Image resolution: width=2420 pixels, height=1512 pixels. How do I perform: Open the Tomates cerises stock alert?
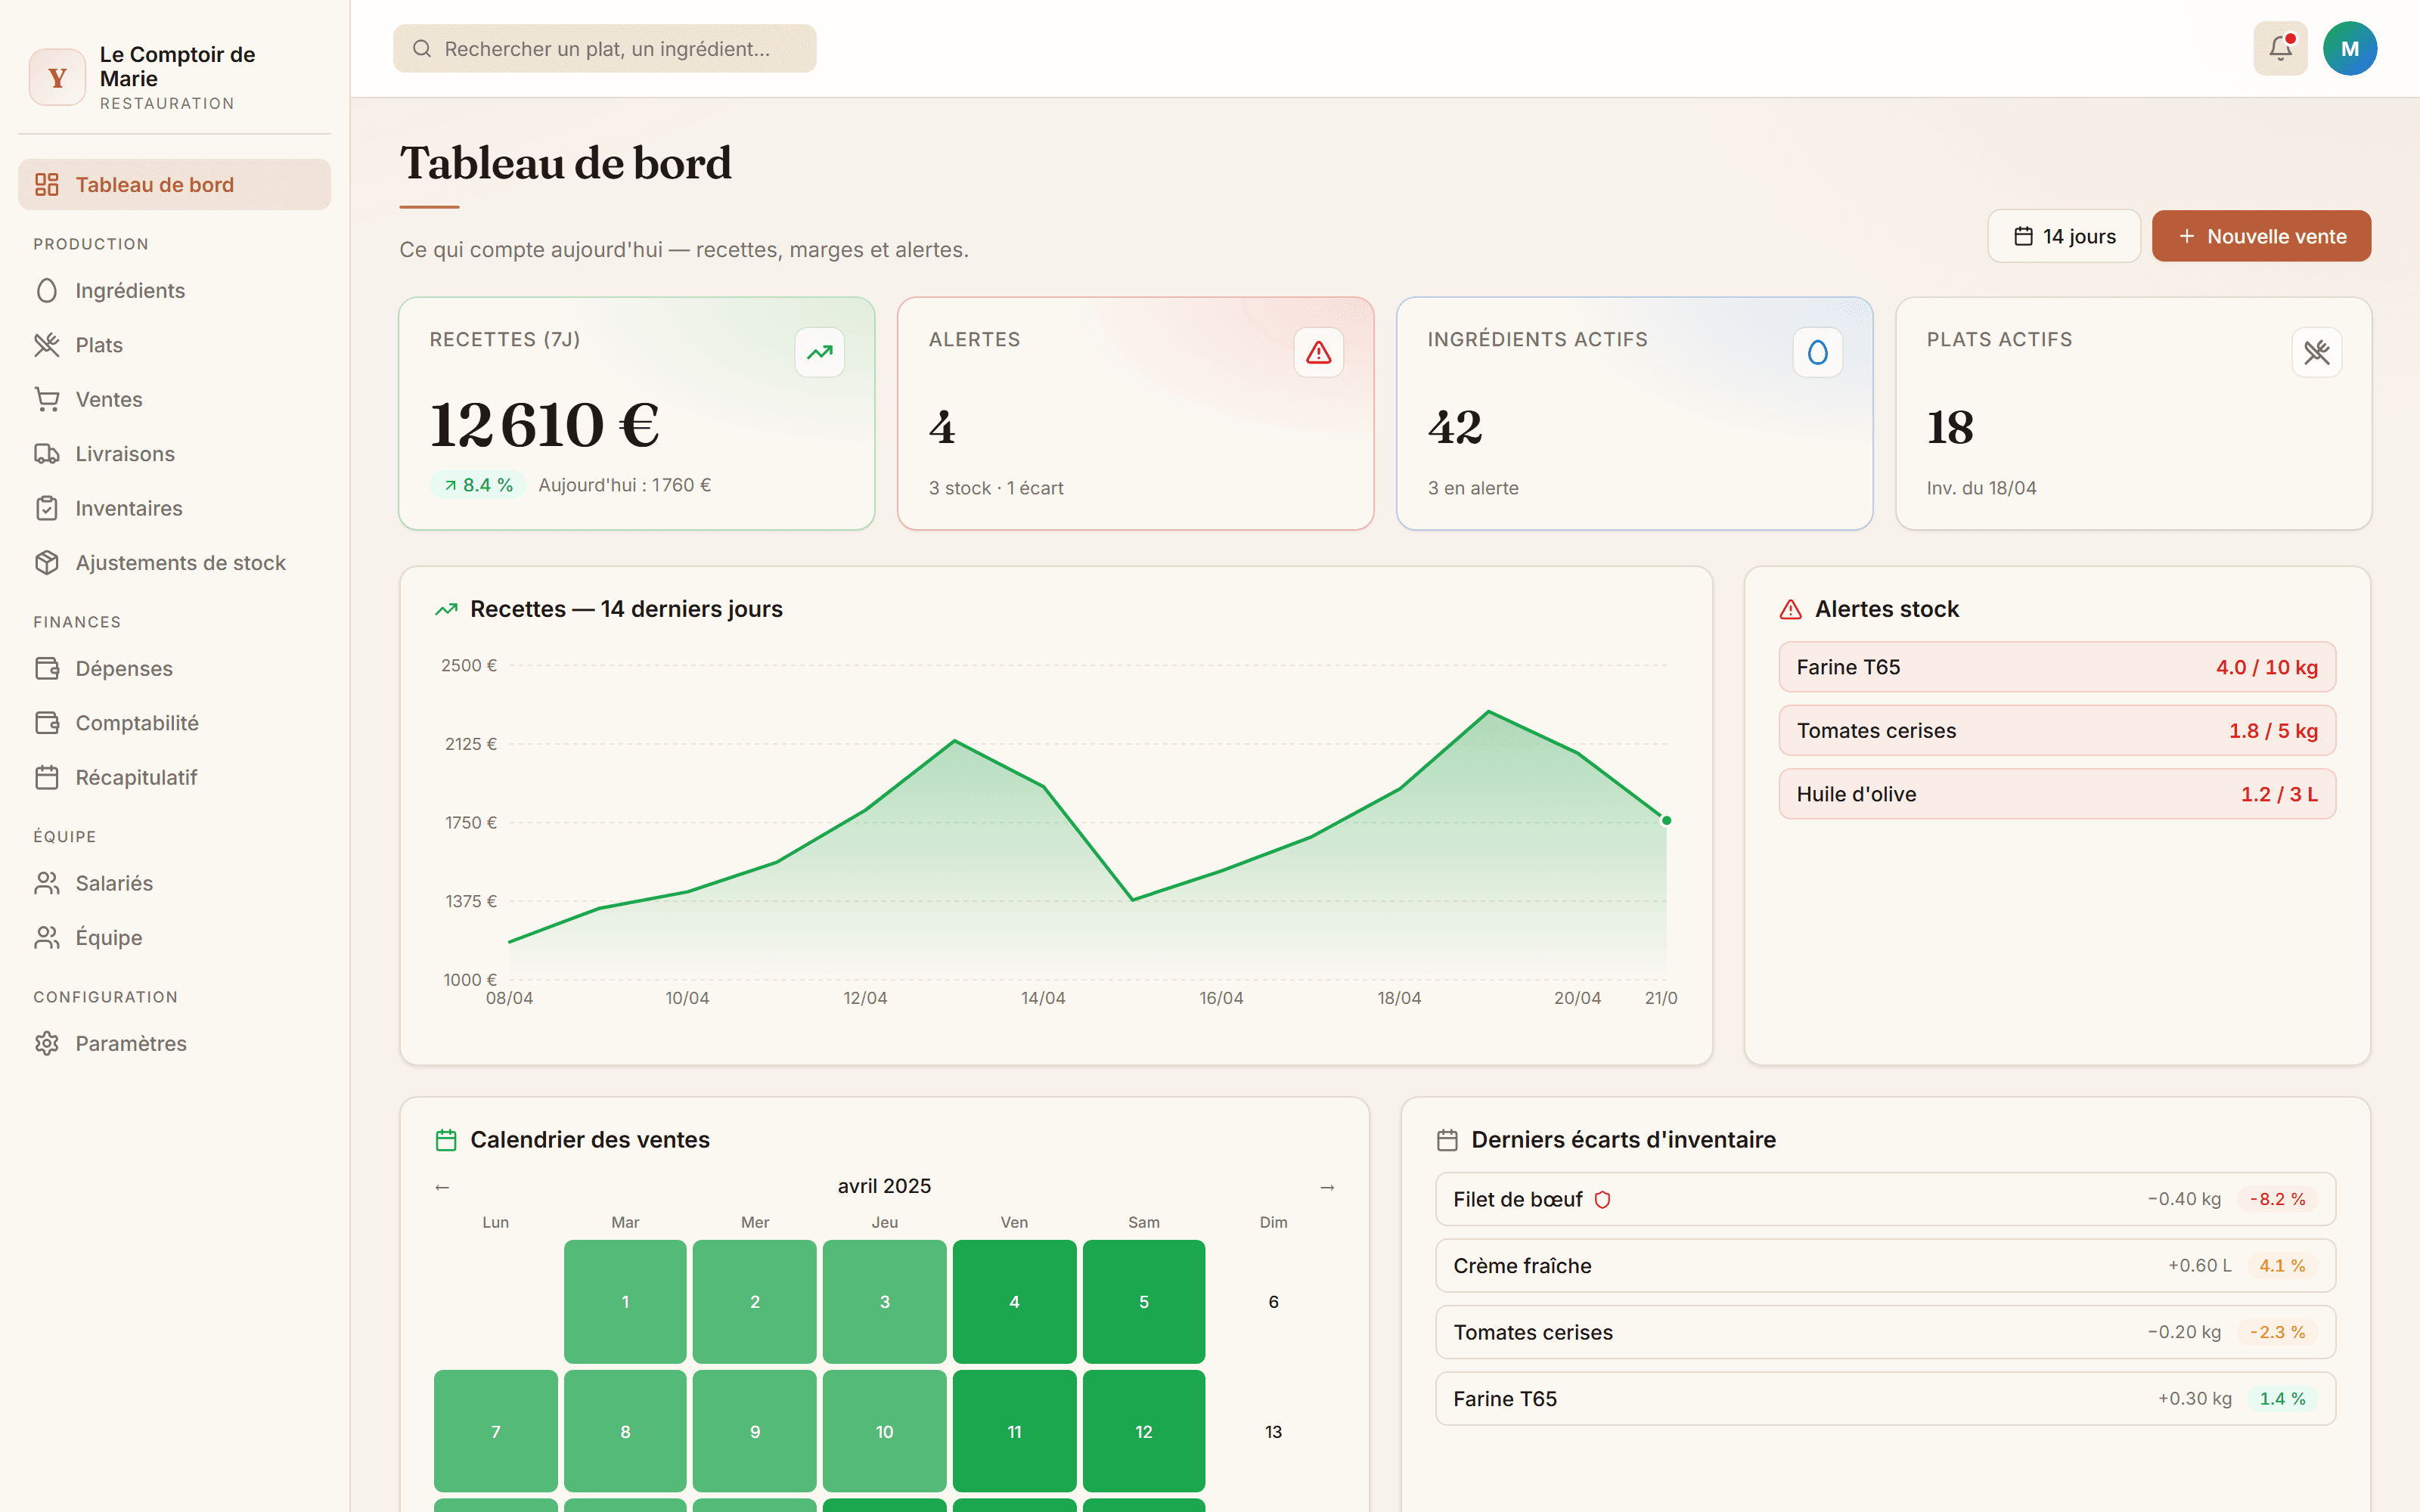coord(2057,731)
